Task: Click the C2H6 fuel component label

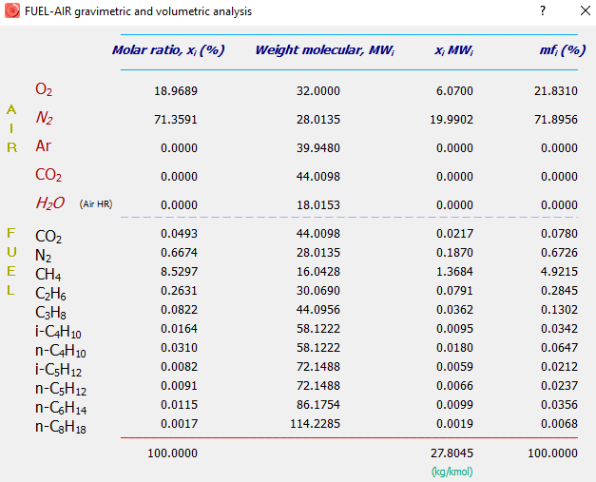Action: pos(51,294)
